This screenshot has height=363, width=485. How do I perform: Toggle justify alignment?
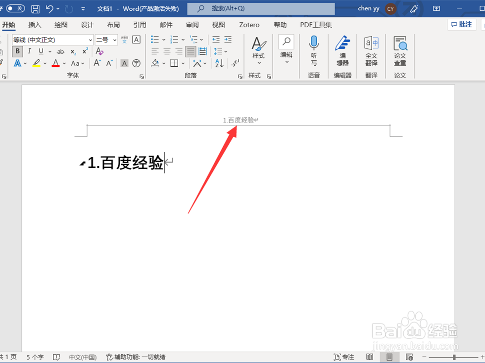click(x=191, y=51)
